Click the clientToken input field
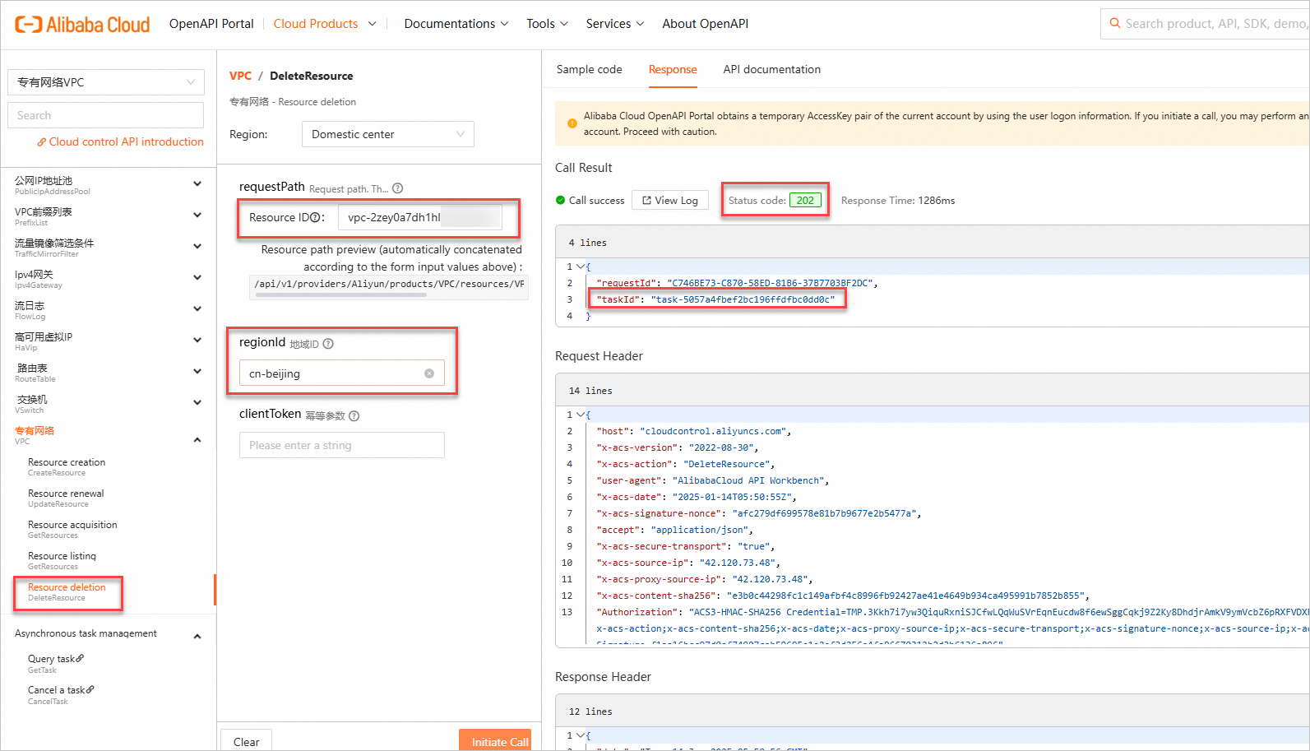 point(341,445)
